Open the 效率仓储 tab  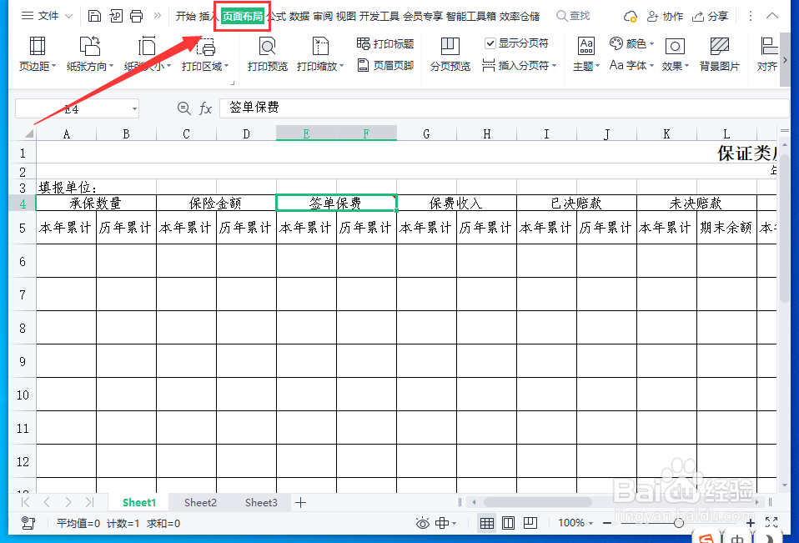tap(520, 17)
